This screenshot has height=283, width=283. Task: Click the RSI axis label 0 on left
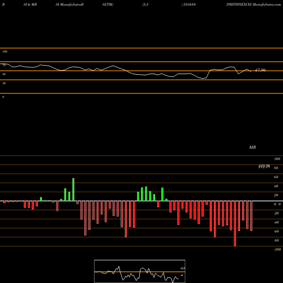coord(3,97)
